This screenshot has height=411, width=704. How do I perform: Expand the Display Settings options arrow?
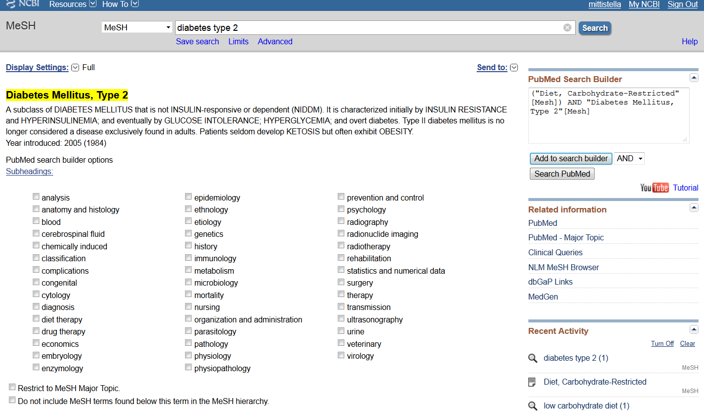[x=75, y=68]
